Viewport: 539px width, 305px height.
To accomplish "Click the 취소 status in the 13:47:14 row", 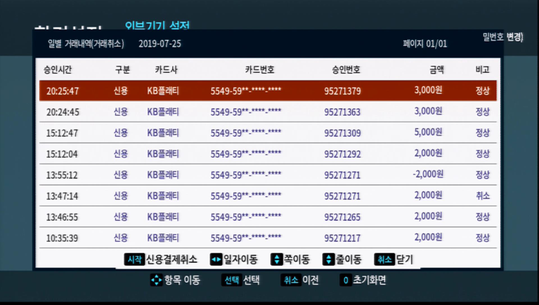I will (483, 196).
